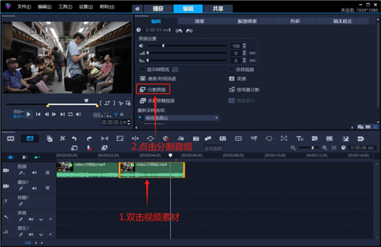This screenshot has width=381, height=247.
Task: Toggle ripple editing link on 标题1 track
Action: coord(21,203)
